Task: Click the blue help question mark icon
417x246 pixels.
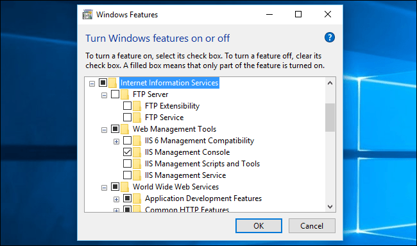Action: [330, 37]
